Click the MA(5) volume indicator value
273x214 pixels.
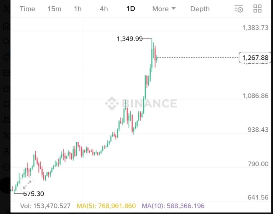tap(106, 206)
